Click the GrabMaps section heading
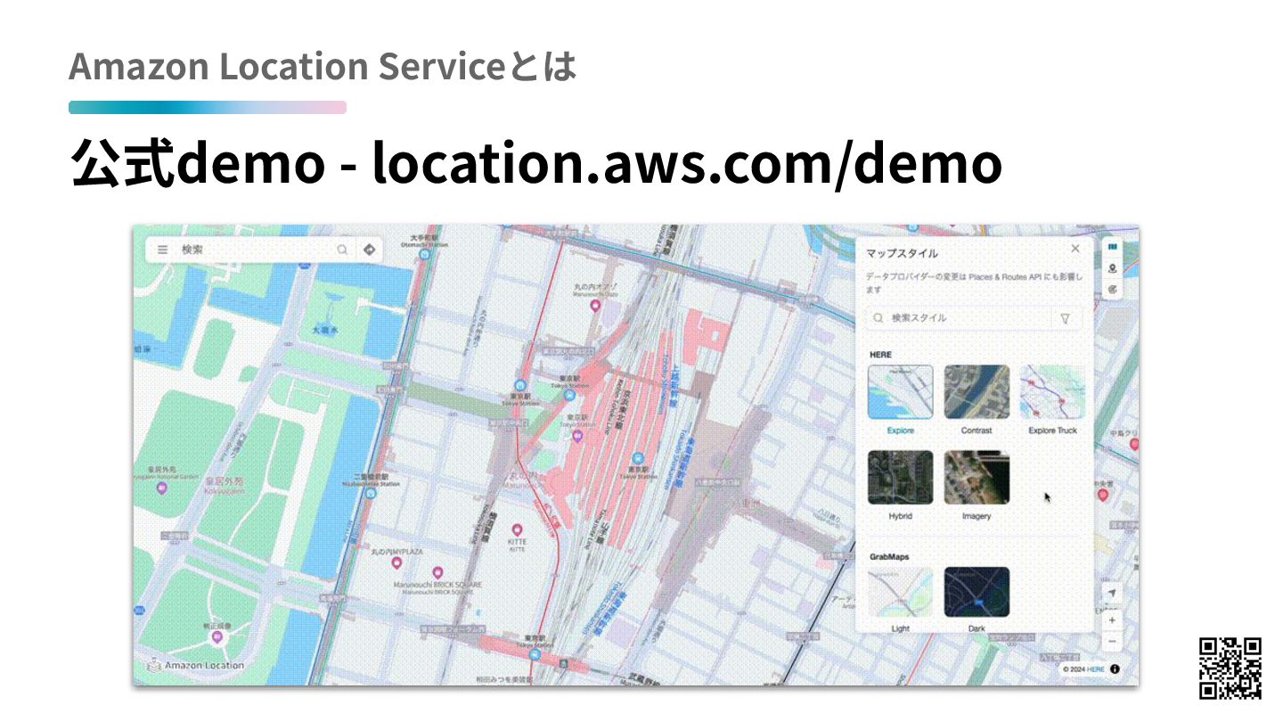Image resolution: width=1283 pixels, height=722 pixels. pyautogui.click(x=889, y=557)
